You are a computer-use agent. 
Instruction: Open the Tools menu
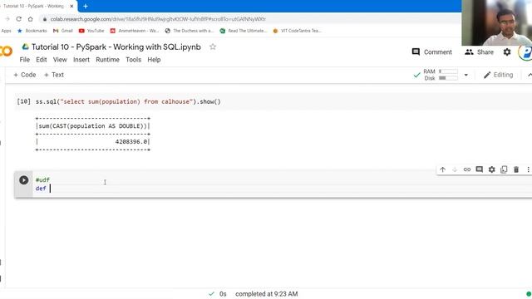pyautogui.click(x=133, y=60)
